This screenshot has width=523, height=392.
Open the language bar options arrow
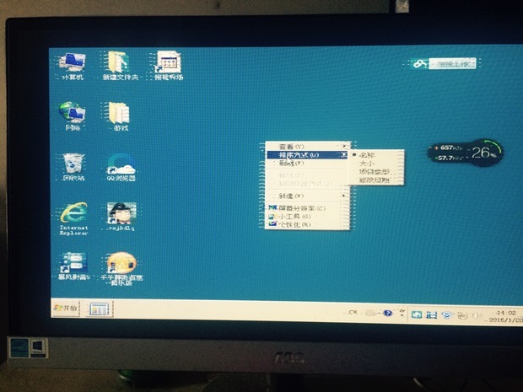click(402, 314)
